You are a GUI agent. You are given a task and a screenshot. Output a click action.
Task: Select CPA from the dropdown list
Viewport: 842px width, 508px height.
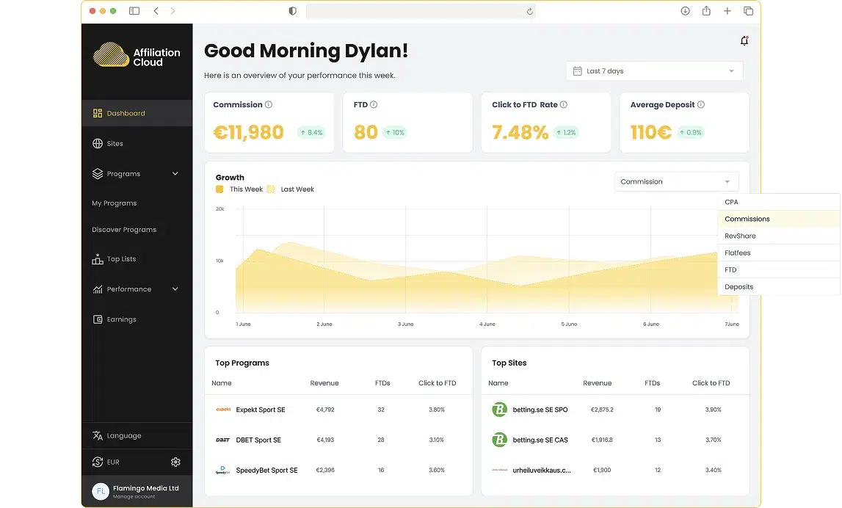pyautogui.click(x=779, y=202)
